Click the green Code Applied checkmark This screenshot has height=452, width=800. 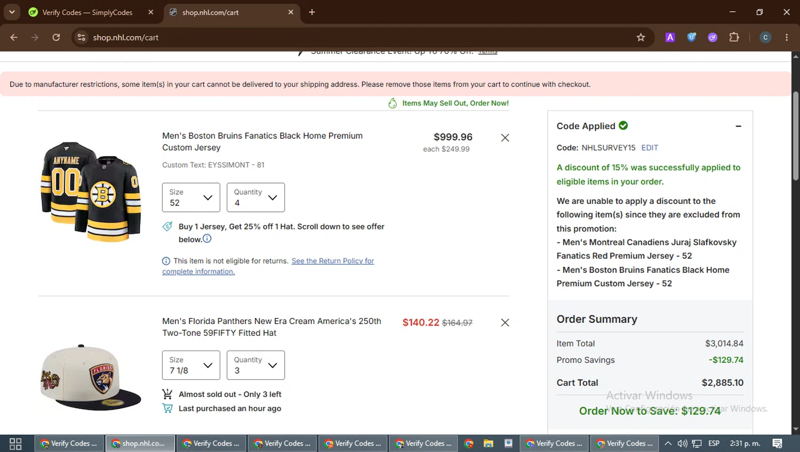pyautogui.click(x=623, y=125)
